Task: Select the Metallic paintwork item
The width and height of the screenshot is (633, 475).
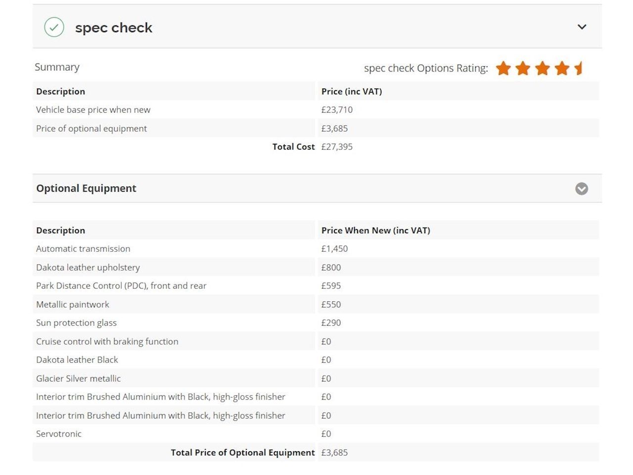Action: pos(73,305)
